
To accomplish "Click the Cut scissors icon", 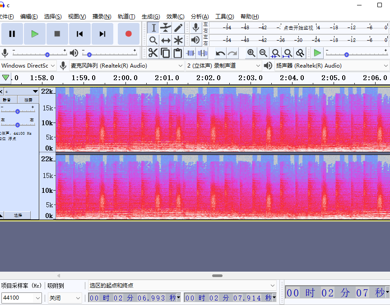I will click(153, 53).
